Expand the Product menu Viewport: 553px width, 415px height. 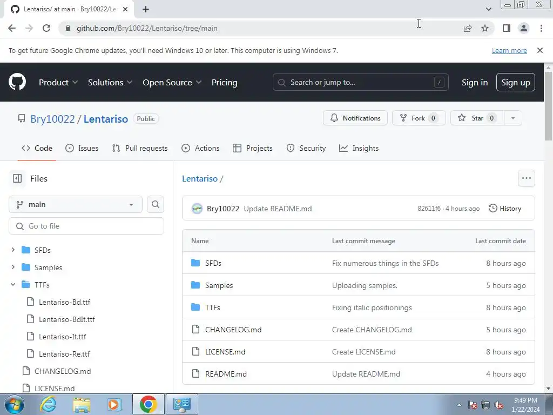tap(58, 82)
